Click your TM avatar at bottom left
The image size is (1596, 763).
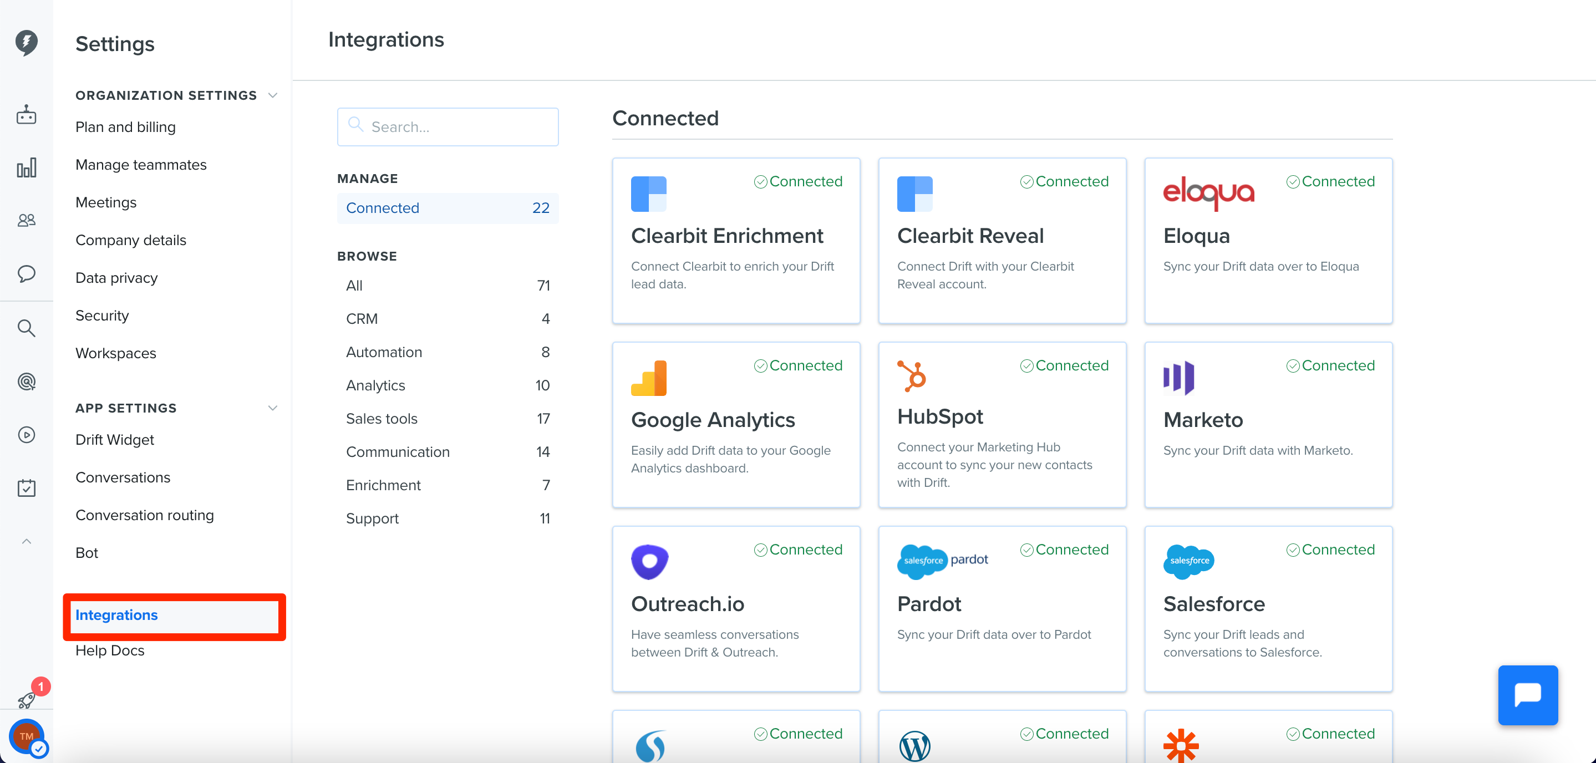point(27,737)
